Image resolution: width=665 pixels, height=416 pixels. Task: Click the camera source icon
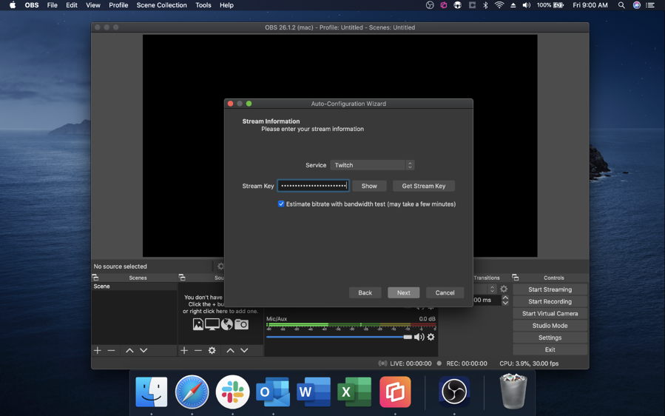(x=241, y=324)
